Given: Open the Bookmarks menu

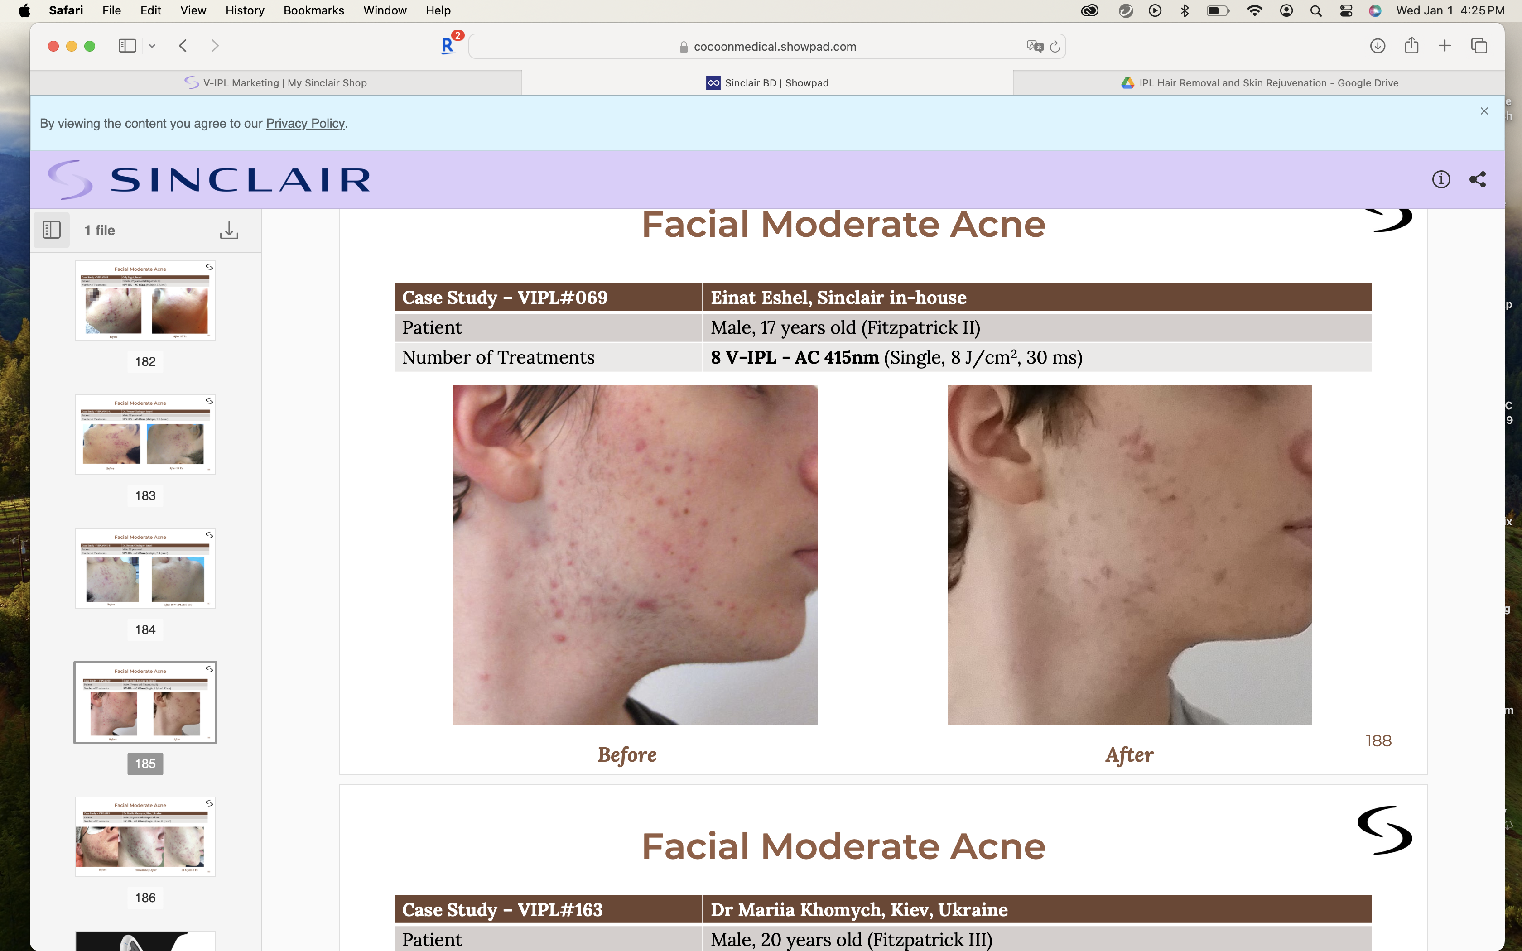Looking at the screenshot, I should pos(314,11).
